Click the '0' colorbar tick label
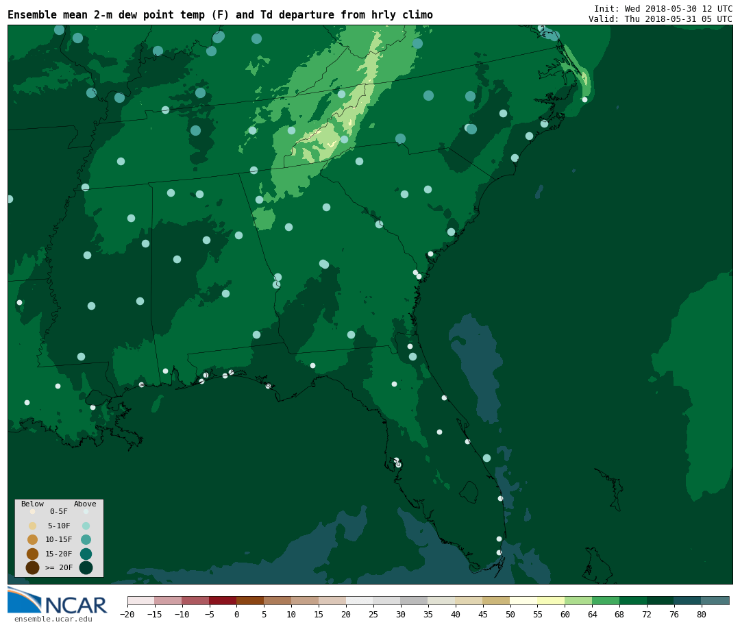The image size is (740, 627). (x=237, y=614)
